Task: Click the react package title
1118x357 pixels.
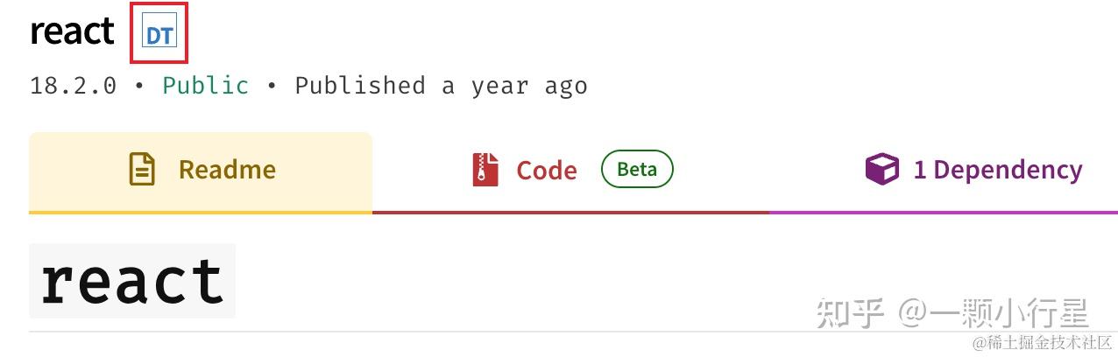Action: (x=72, y=32)
